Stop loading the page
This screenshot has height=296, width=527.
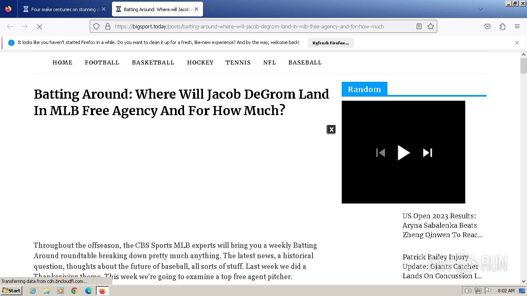(x=40, y=26)
